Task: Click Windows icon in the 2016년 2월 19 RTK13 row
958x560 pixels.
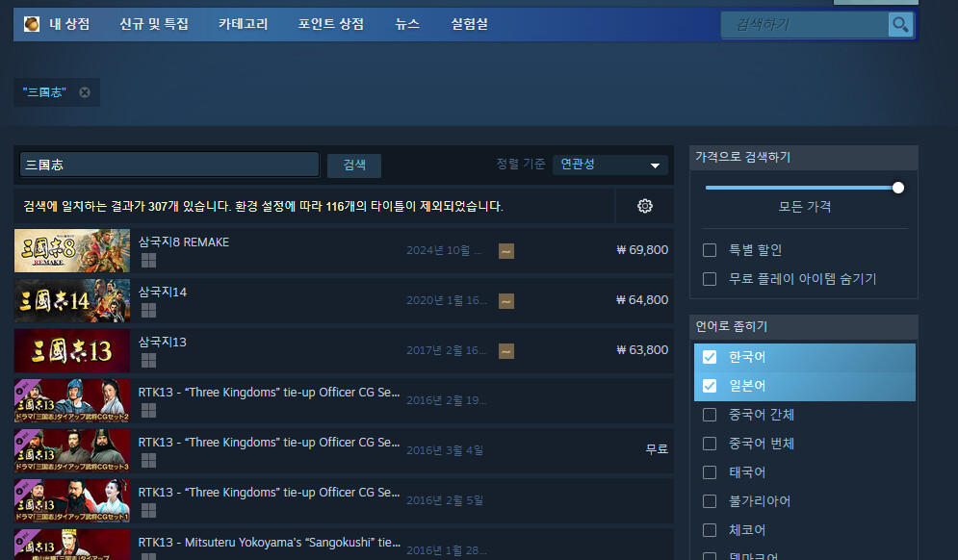Action: pos(148,411)
